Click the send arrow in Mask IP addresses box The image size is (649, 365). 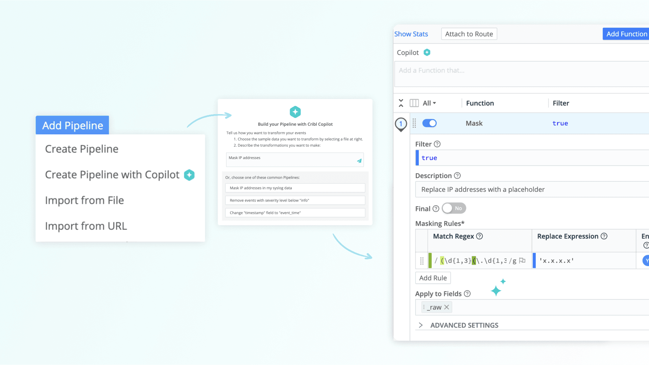click(x=359, y=161)
